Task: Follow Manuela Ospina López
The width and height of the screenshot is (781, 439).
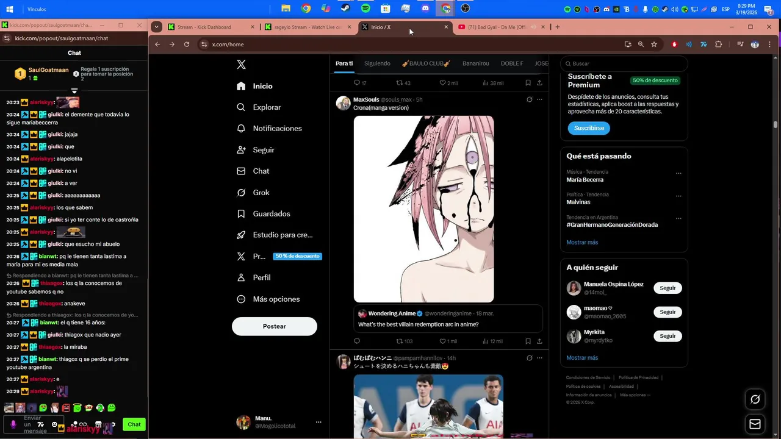Action: click(x=668, y=288)
